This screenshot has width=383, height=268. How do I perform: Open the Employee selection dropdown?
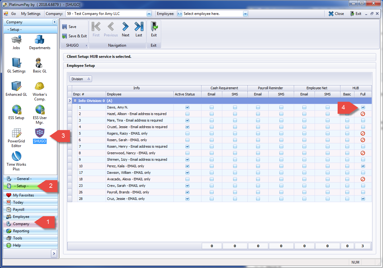246,14
